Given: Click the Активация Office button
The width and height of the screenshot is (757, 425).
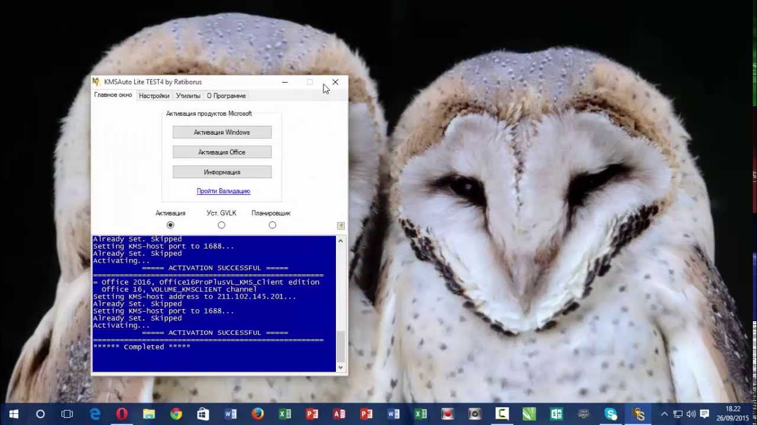Looking at the screenshot, I should click(222, 152).
